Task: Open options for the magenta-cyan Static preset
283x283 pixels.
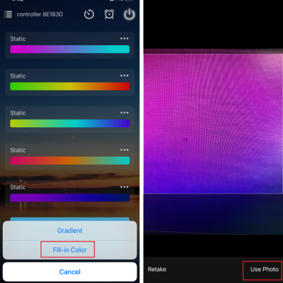Action: pyautogui.click(x=125, y=38)
